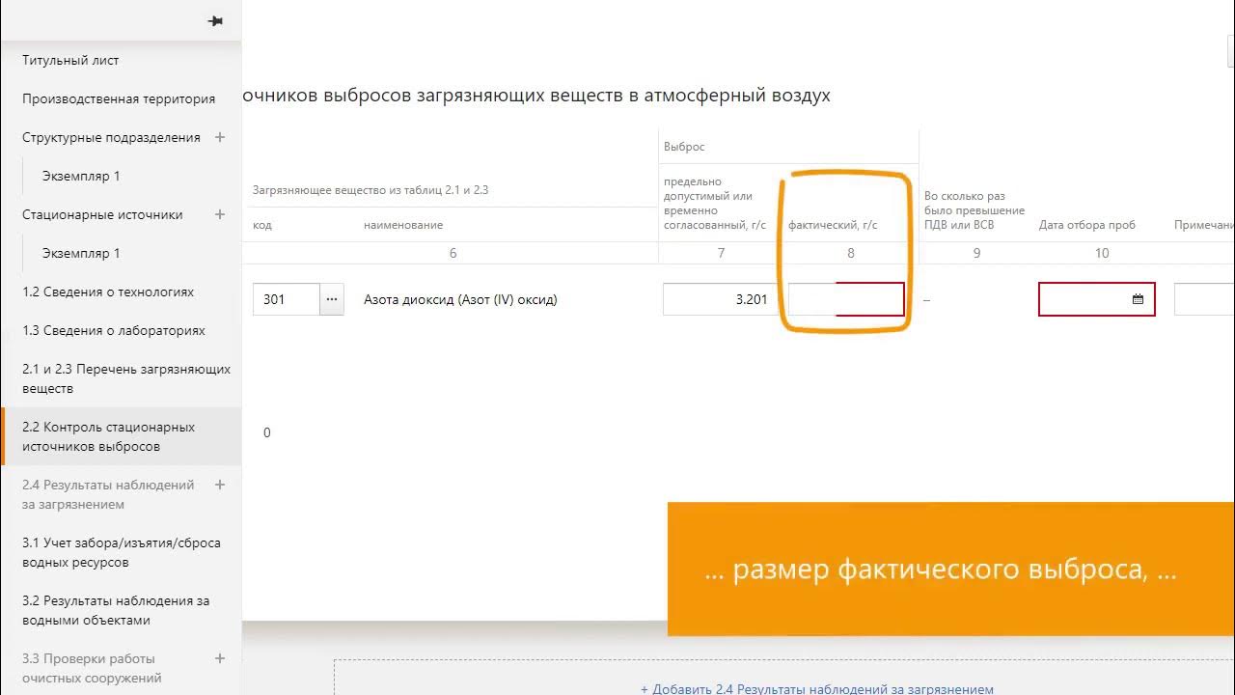Select Стационарные источники in sidebar
Viewport: 1235px width, 695px height.
pyautogui.click(x=102, y=214)
